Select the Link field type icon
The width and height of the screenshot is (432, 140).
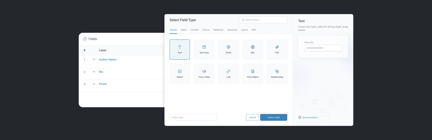pos(228,74)
